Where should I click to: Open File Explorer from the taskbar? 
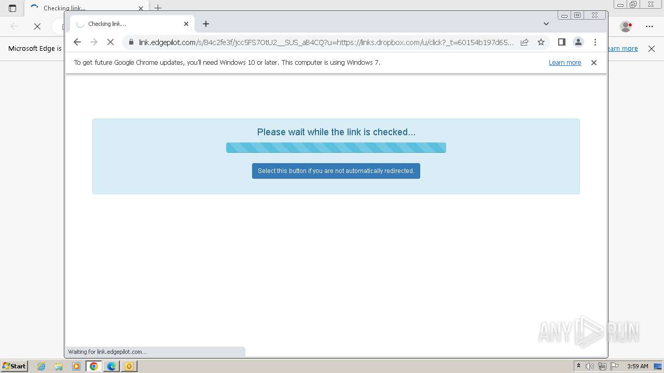pyautogui.click(x=59, y=366)
